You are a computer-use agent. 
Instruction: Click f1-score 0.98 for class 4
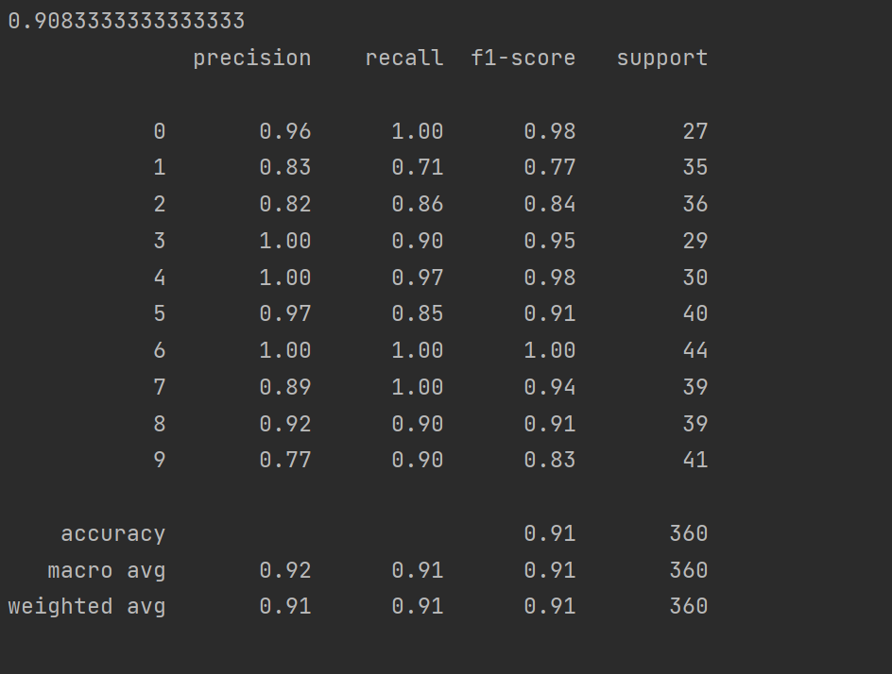click(550, 278)
